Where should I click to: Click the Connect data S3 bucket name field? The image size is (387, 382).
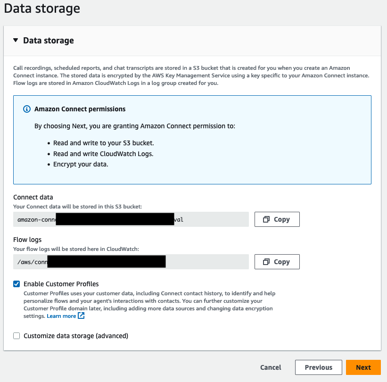pyautogui.click(x=131, y=219)
